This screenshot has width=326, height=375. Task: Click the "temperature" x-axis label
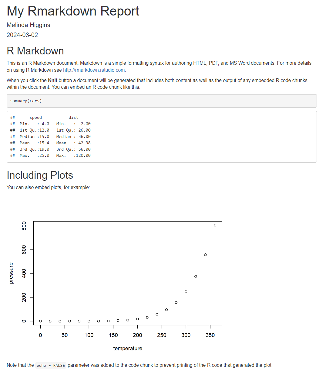point(128,348)
